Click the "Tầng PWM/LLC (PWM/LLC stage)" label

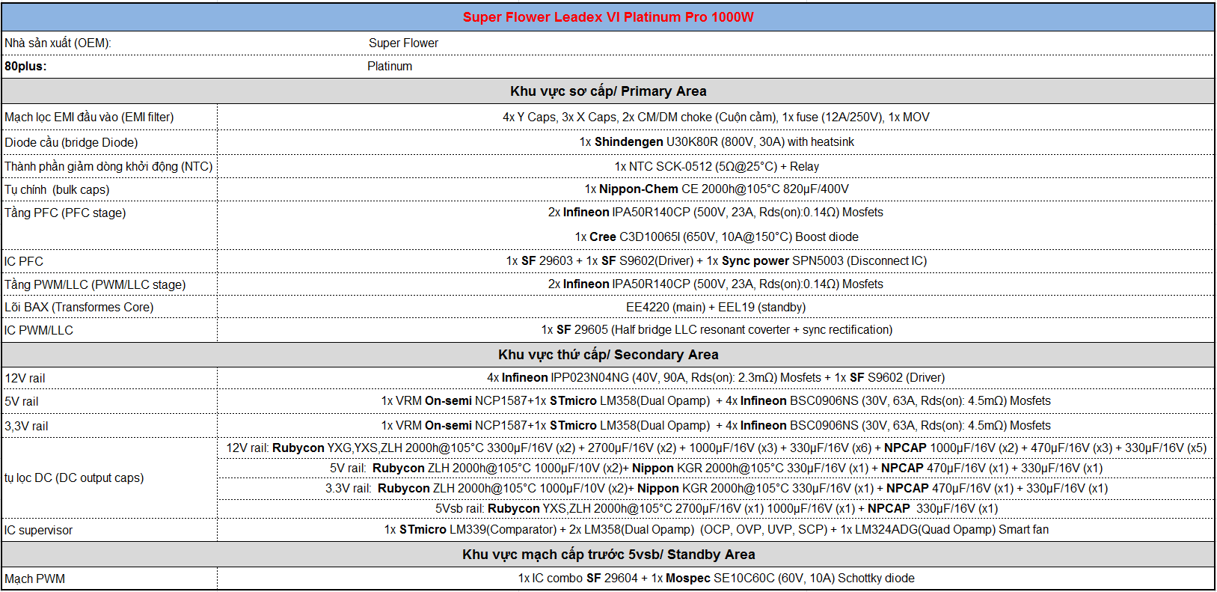tap(95, 285)
